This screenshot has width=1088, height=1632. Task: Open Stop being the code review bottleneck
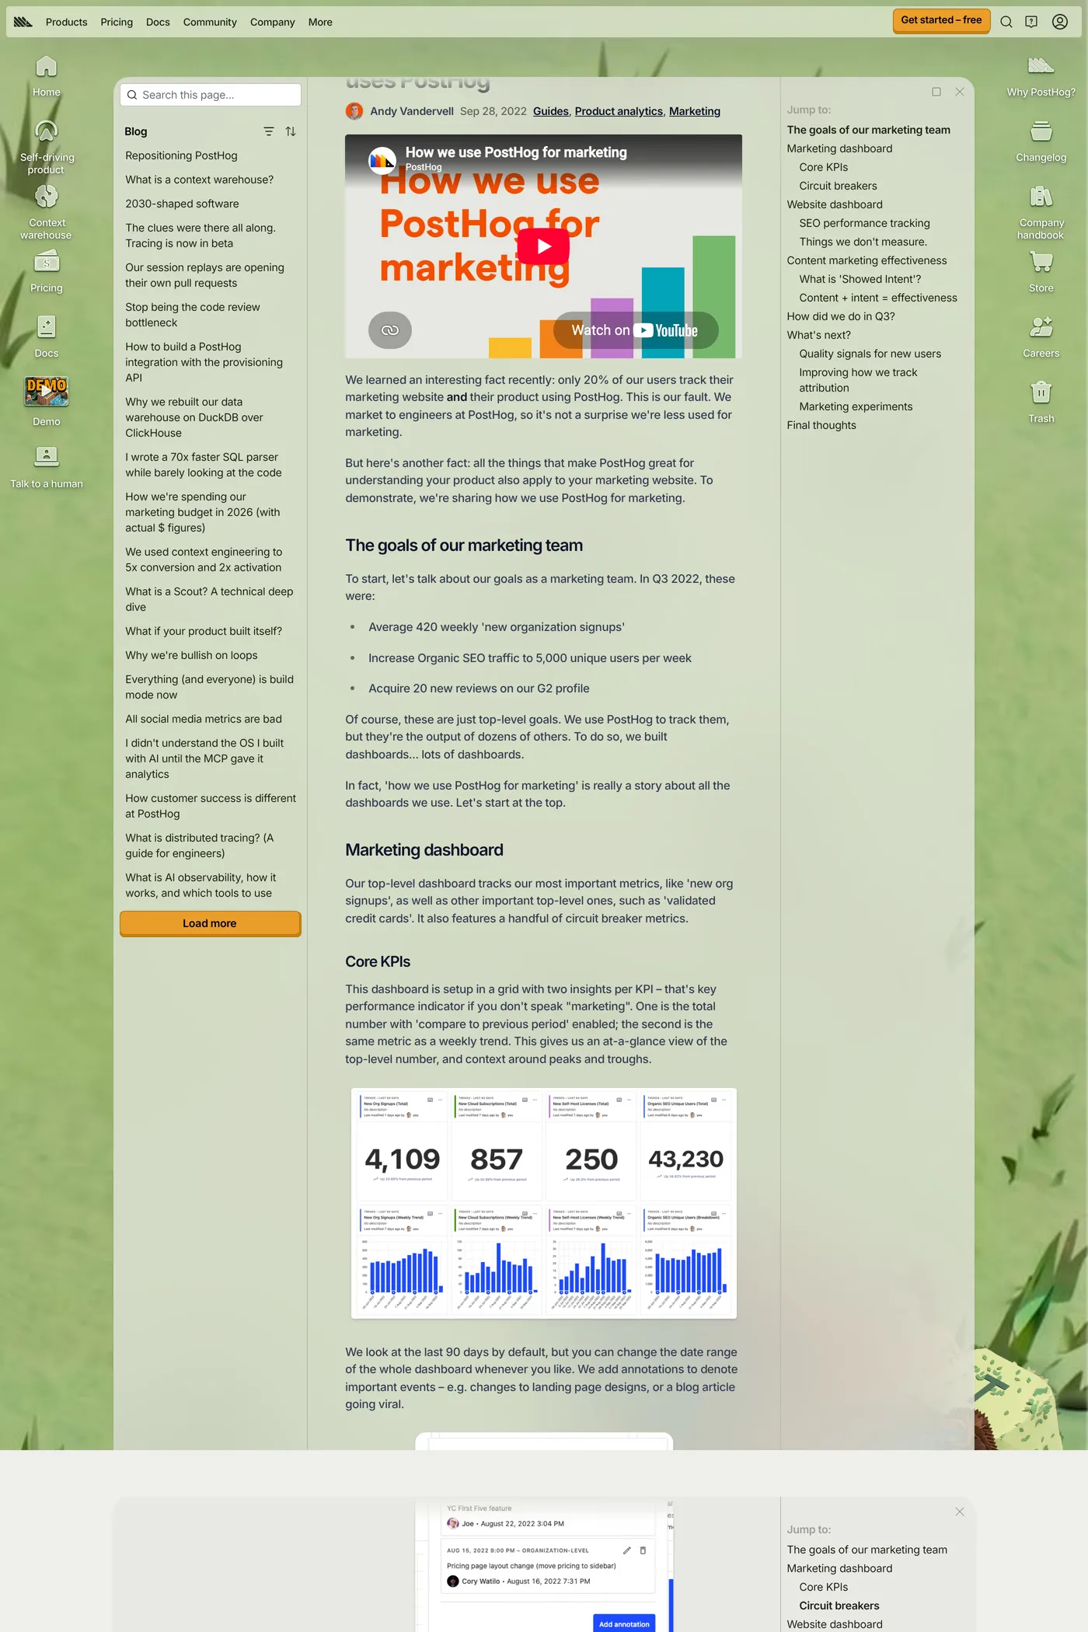pos(193,315)
